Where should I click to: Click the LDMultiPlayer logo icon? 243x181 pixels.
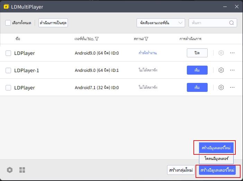coord(6,7)
